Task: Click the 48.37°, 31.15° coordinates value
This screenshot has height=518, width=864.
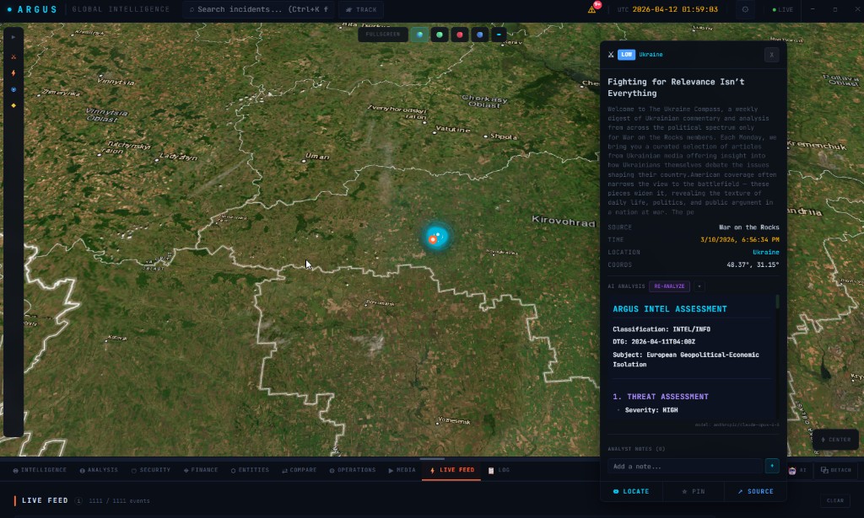Action: click(x=753, y=264)
